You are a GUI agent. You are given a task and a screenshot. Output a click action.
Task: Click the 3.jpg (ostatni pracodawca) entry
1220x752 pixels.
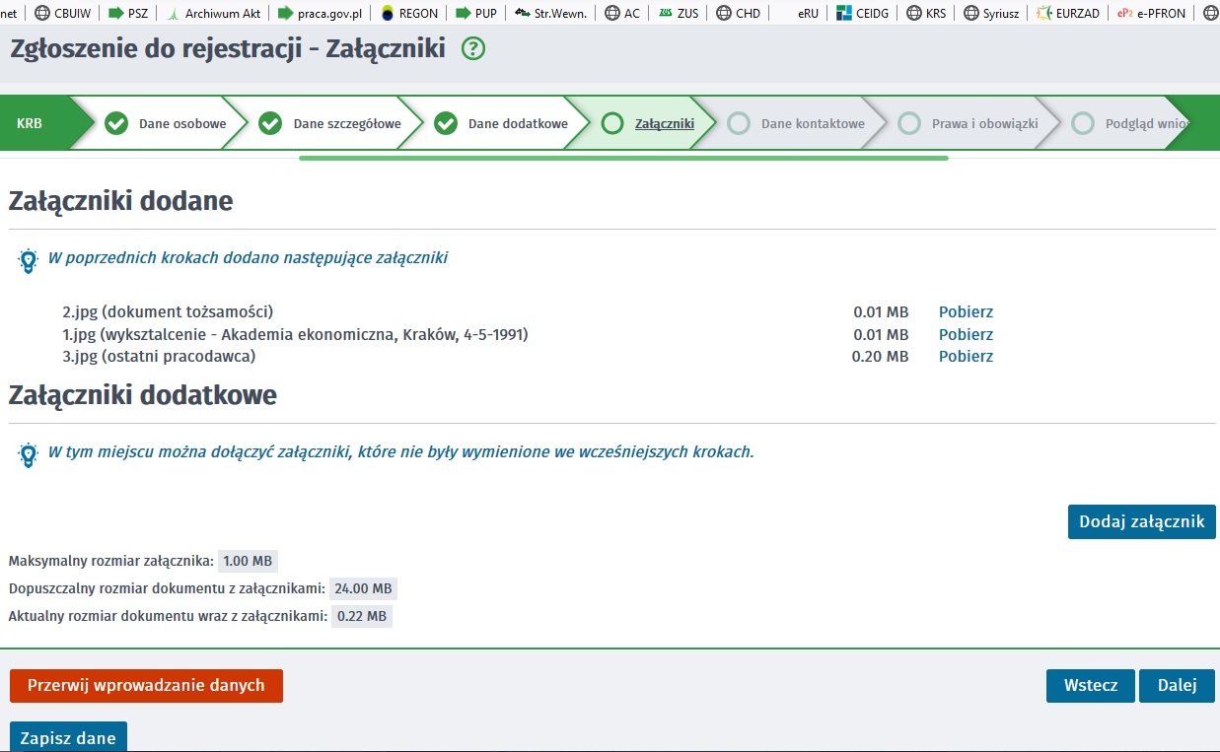(159, 356)
